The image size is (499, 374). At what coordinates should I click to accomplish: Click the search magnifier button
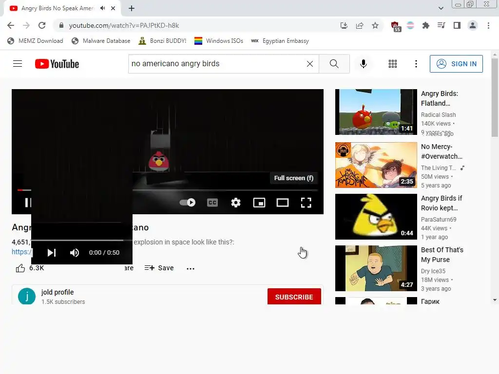[334, 64]
